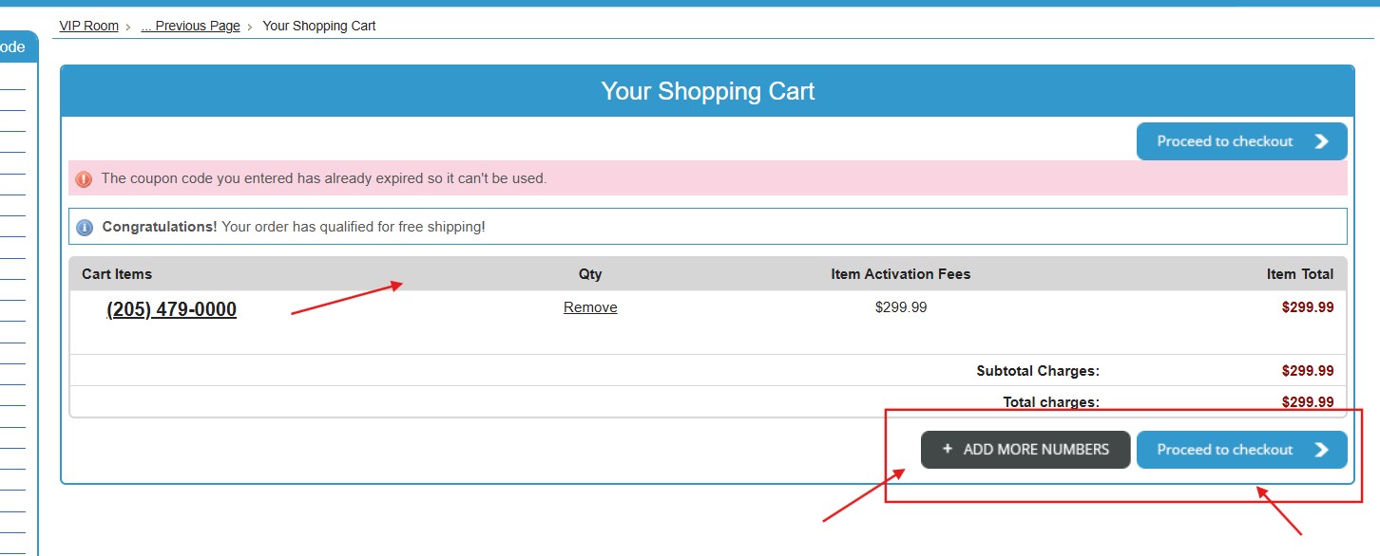Click ADD MORE NUMBERS button
This screenshot has height=556, width=1380.
1025,450
